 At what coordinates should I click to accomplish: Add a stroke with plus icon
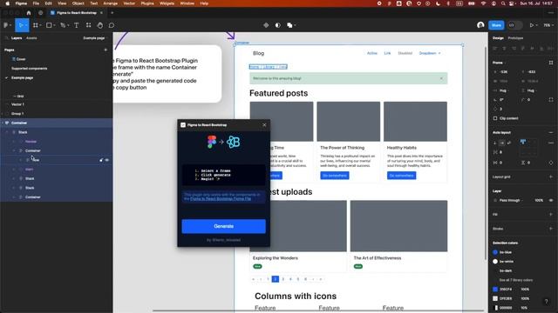551,229
